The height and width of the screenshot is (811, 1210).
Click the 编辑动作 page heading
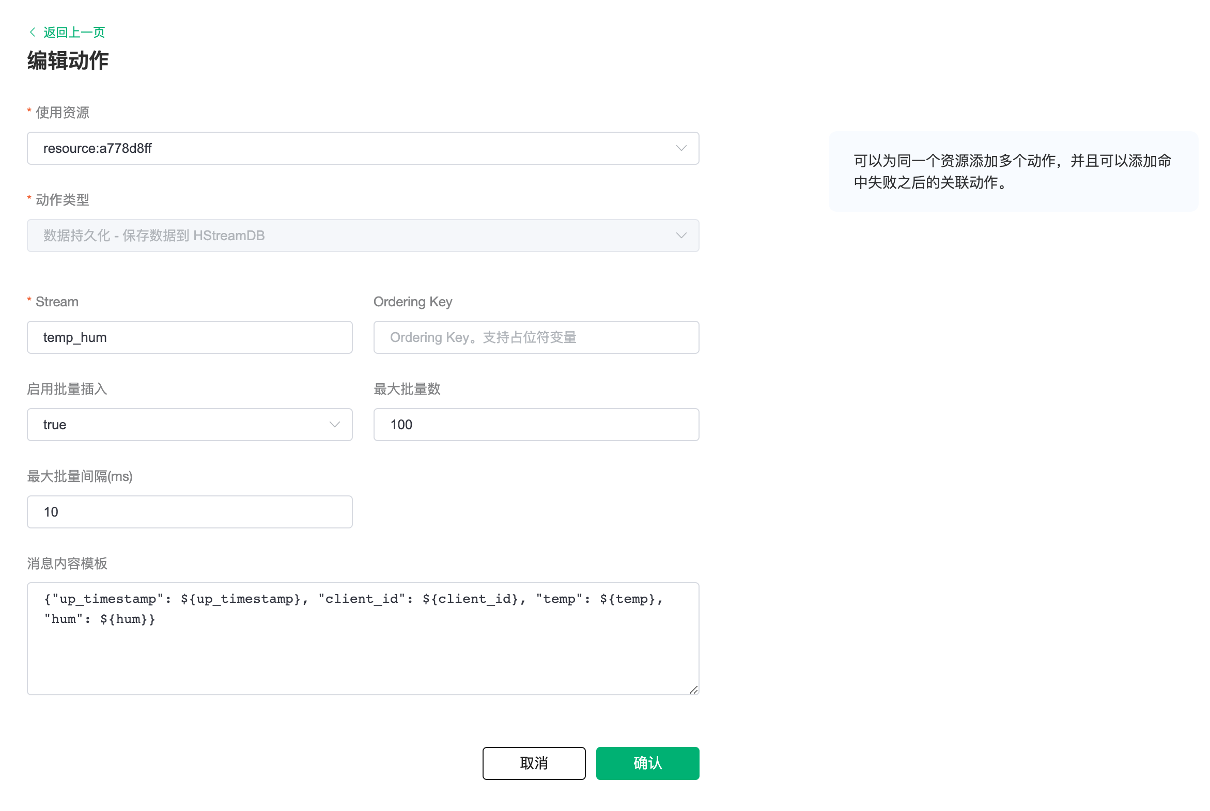click(x=68, y=60)
